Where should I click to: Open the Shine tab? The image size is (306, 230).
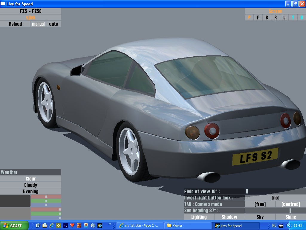[291, 217]
